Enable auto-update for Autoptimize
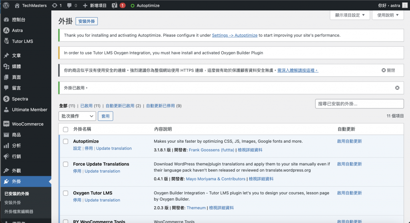Screen dimensions: 410x223 pos(349,141)
